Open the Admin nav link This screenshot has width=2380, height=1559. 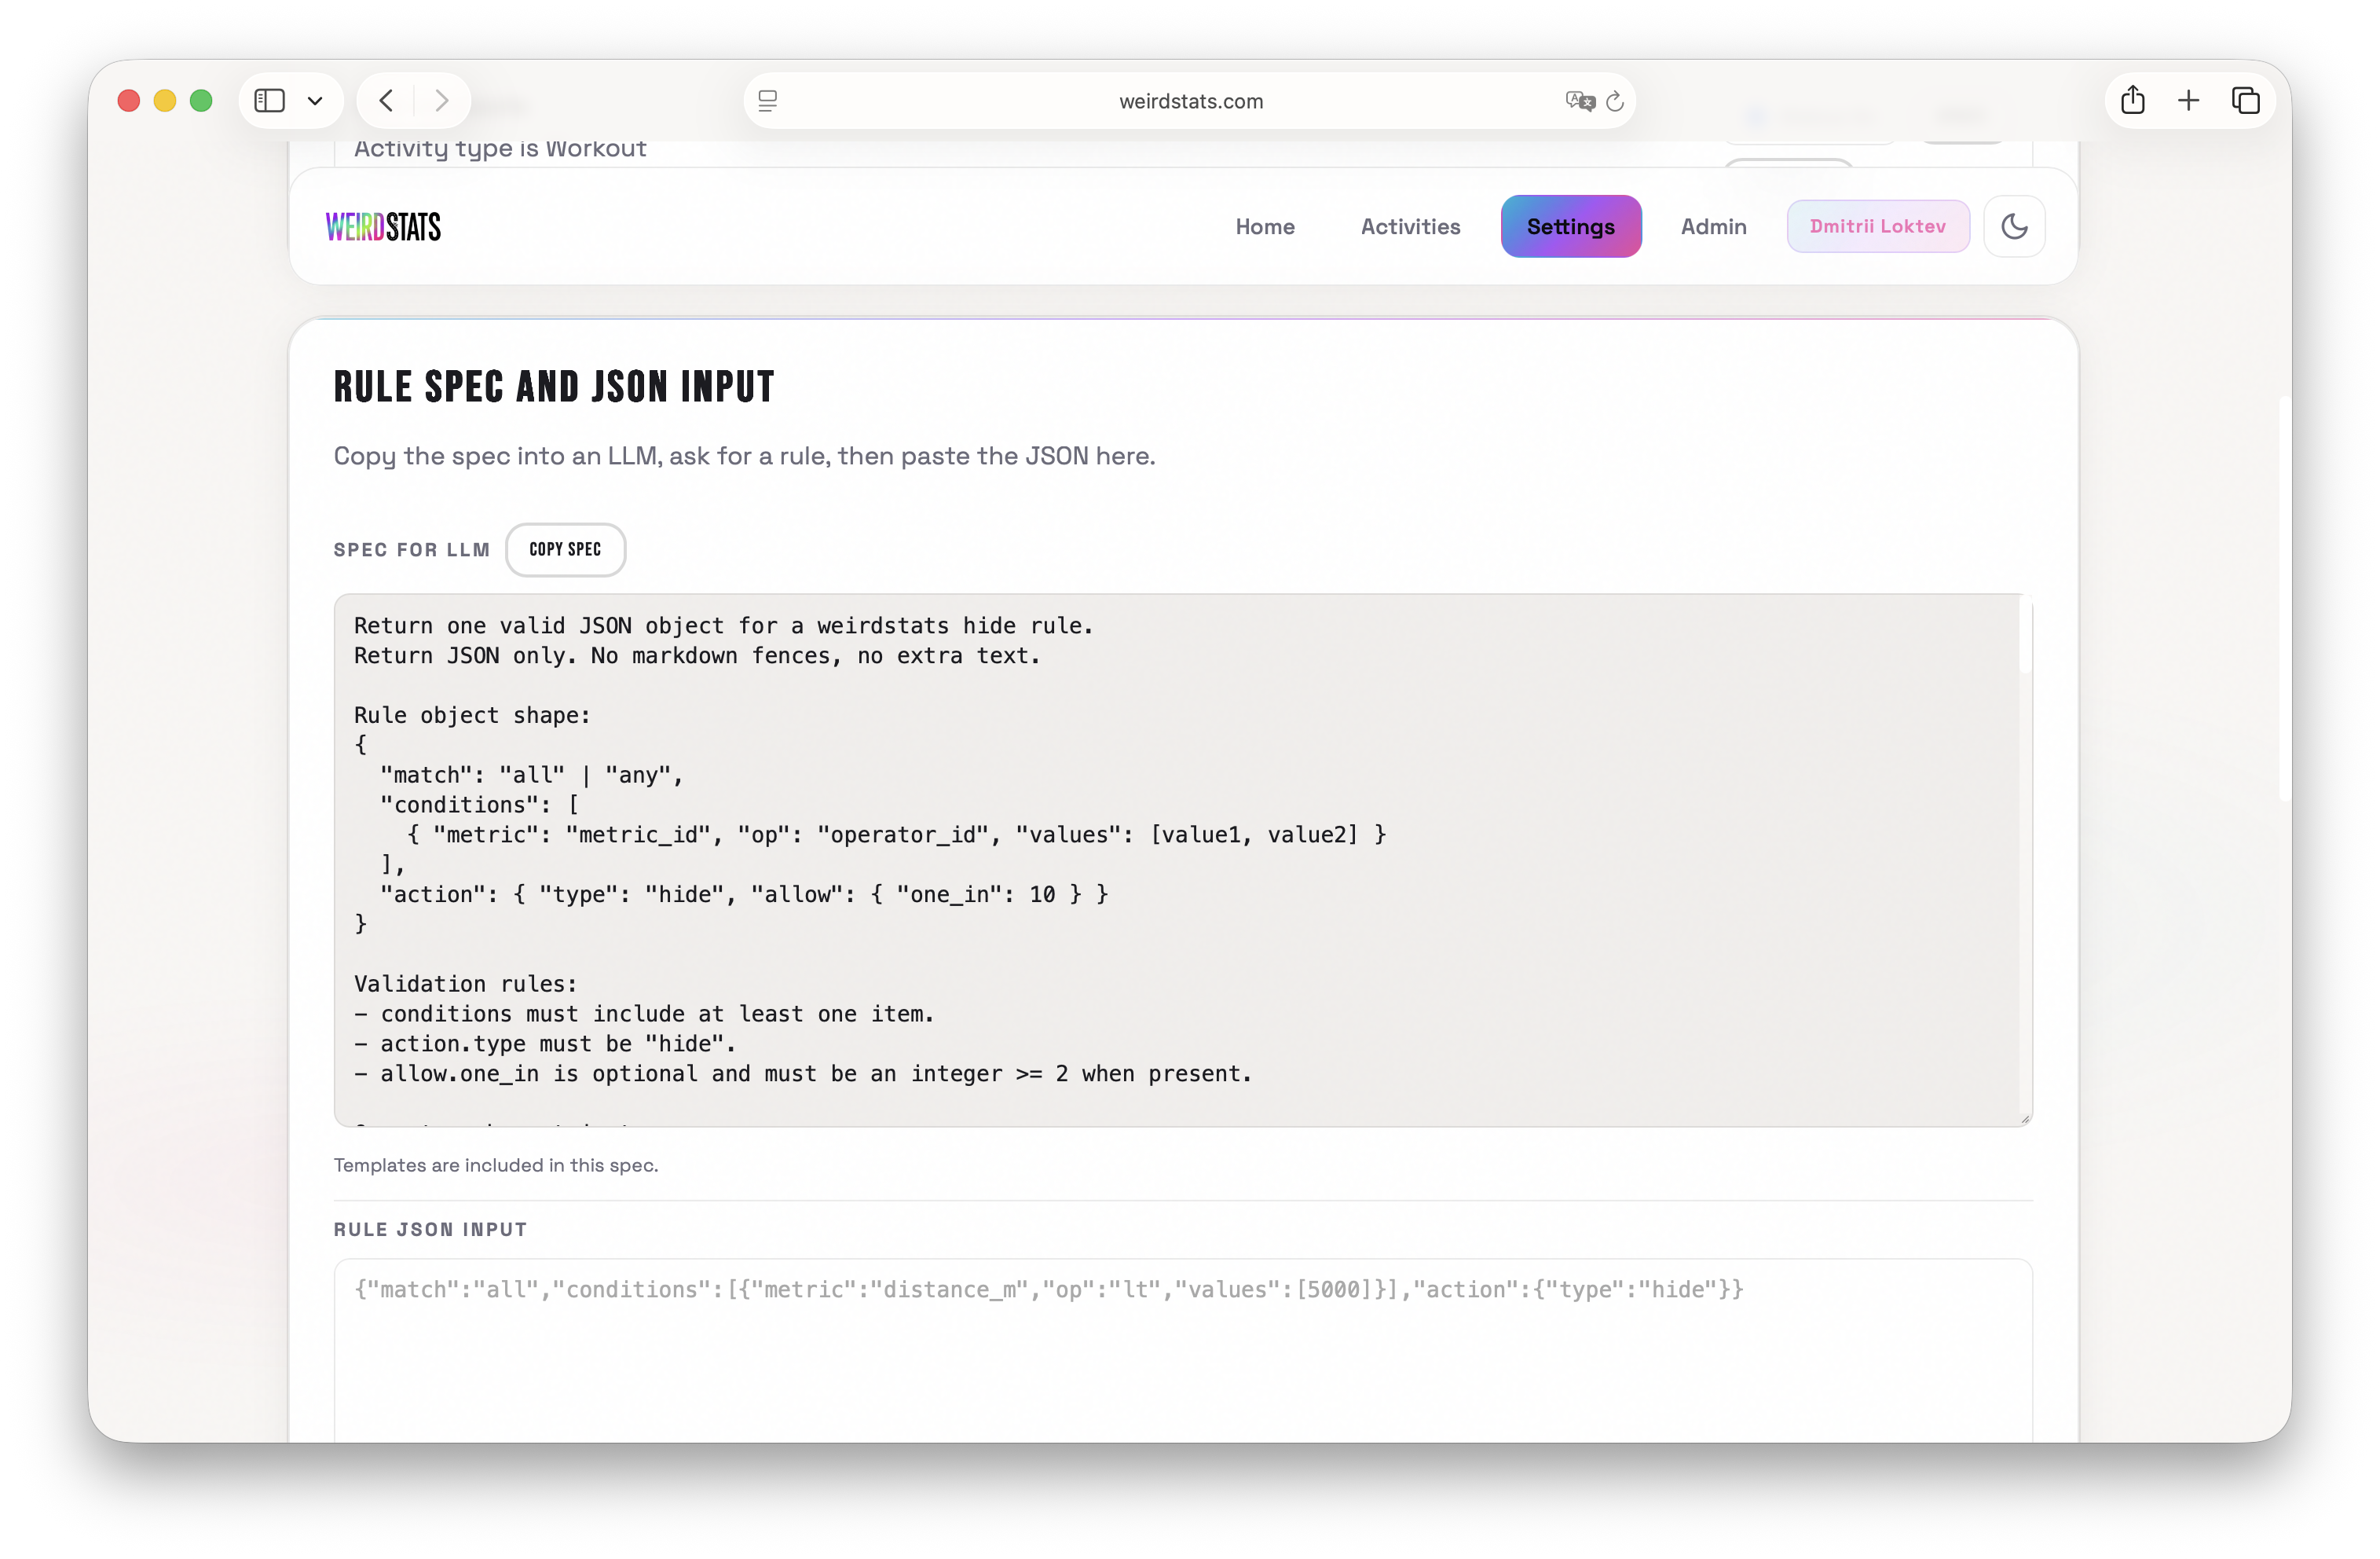coord(1713,227)
